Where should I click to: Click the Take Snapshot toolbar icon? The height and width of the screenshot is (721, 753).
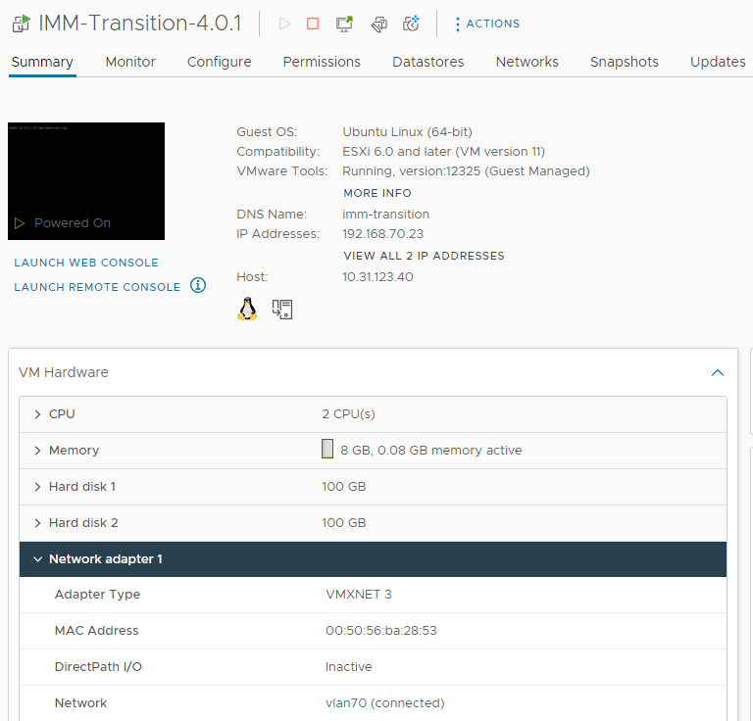coord(411,24)
